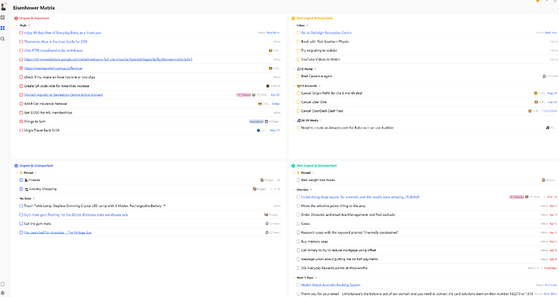Click the home list icon on Beef Casserole row

544,76
